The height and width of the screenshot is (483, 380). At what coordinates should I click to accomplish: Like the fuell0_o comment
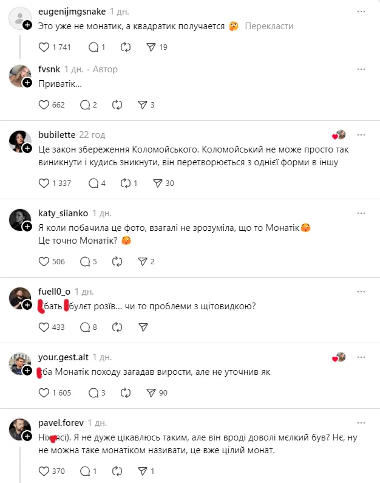(44, 327)
